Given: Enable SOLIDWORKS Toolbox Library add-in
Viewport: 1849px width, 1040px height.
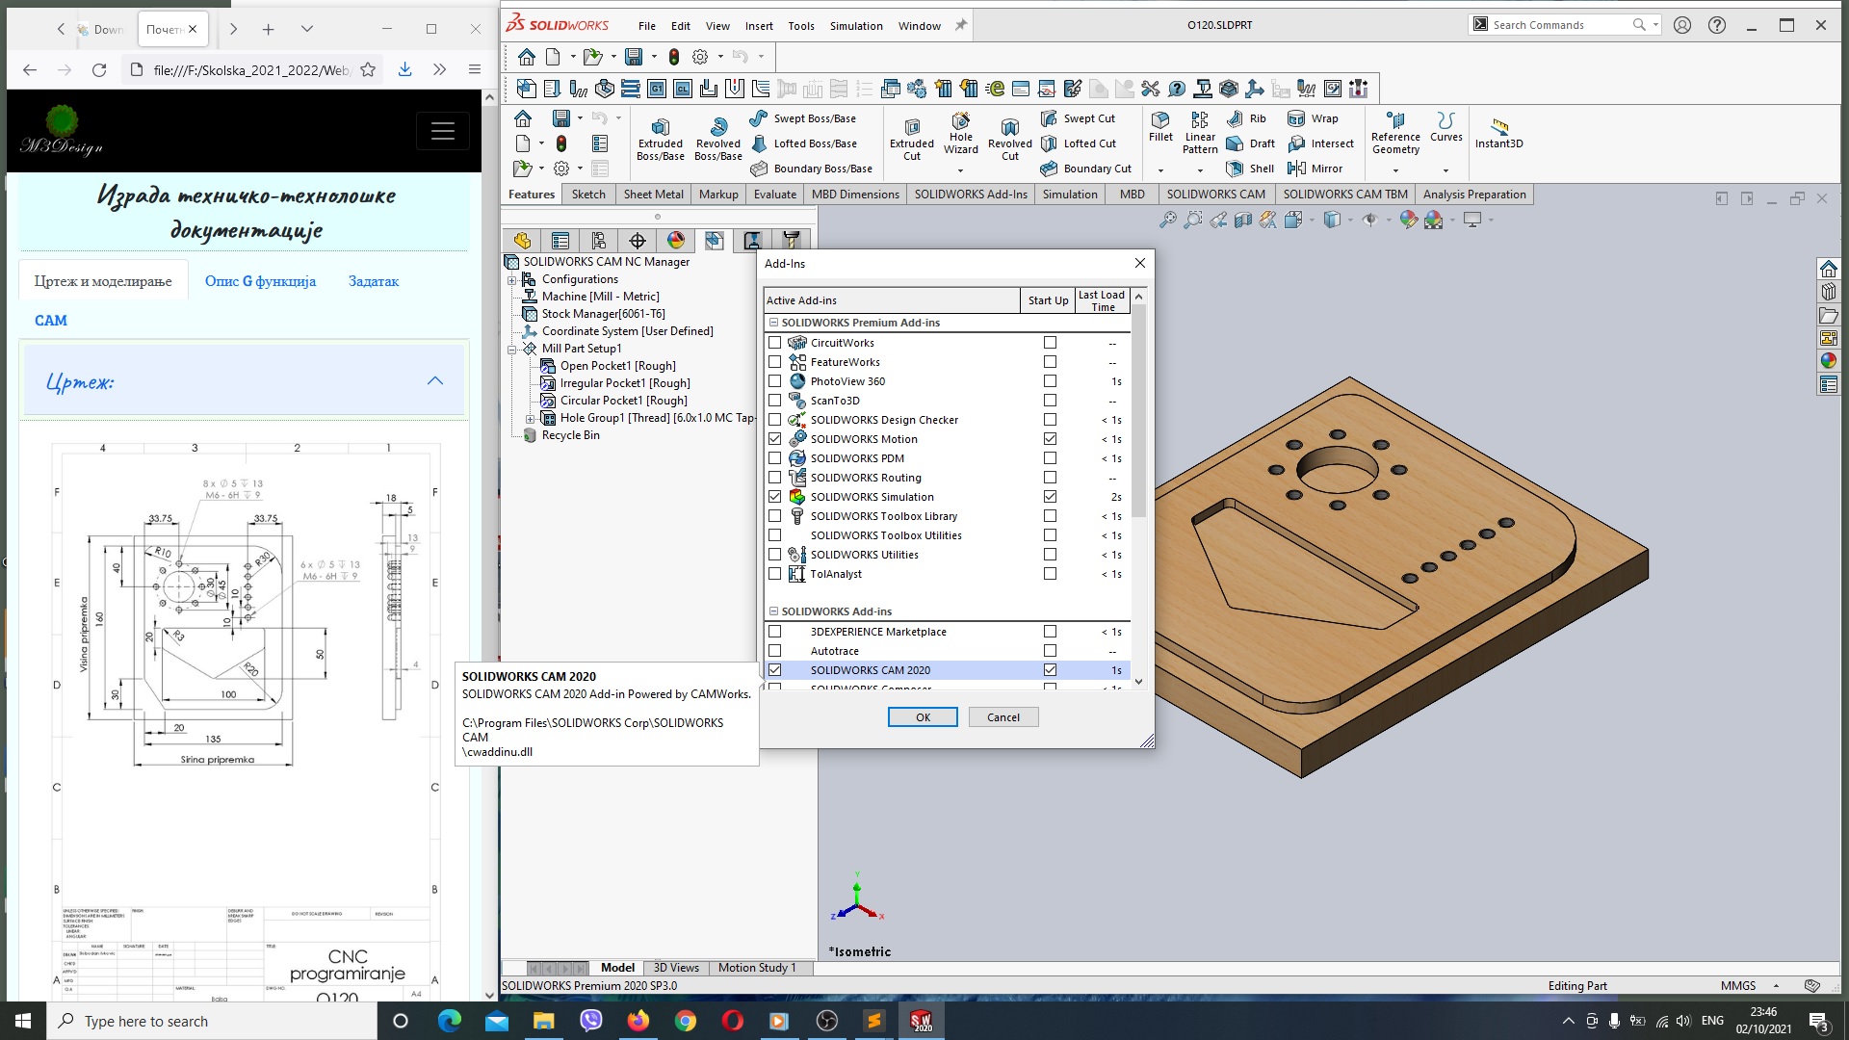Looking at the screenshot, I should tap(774, 516).
